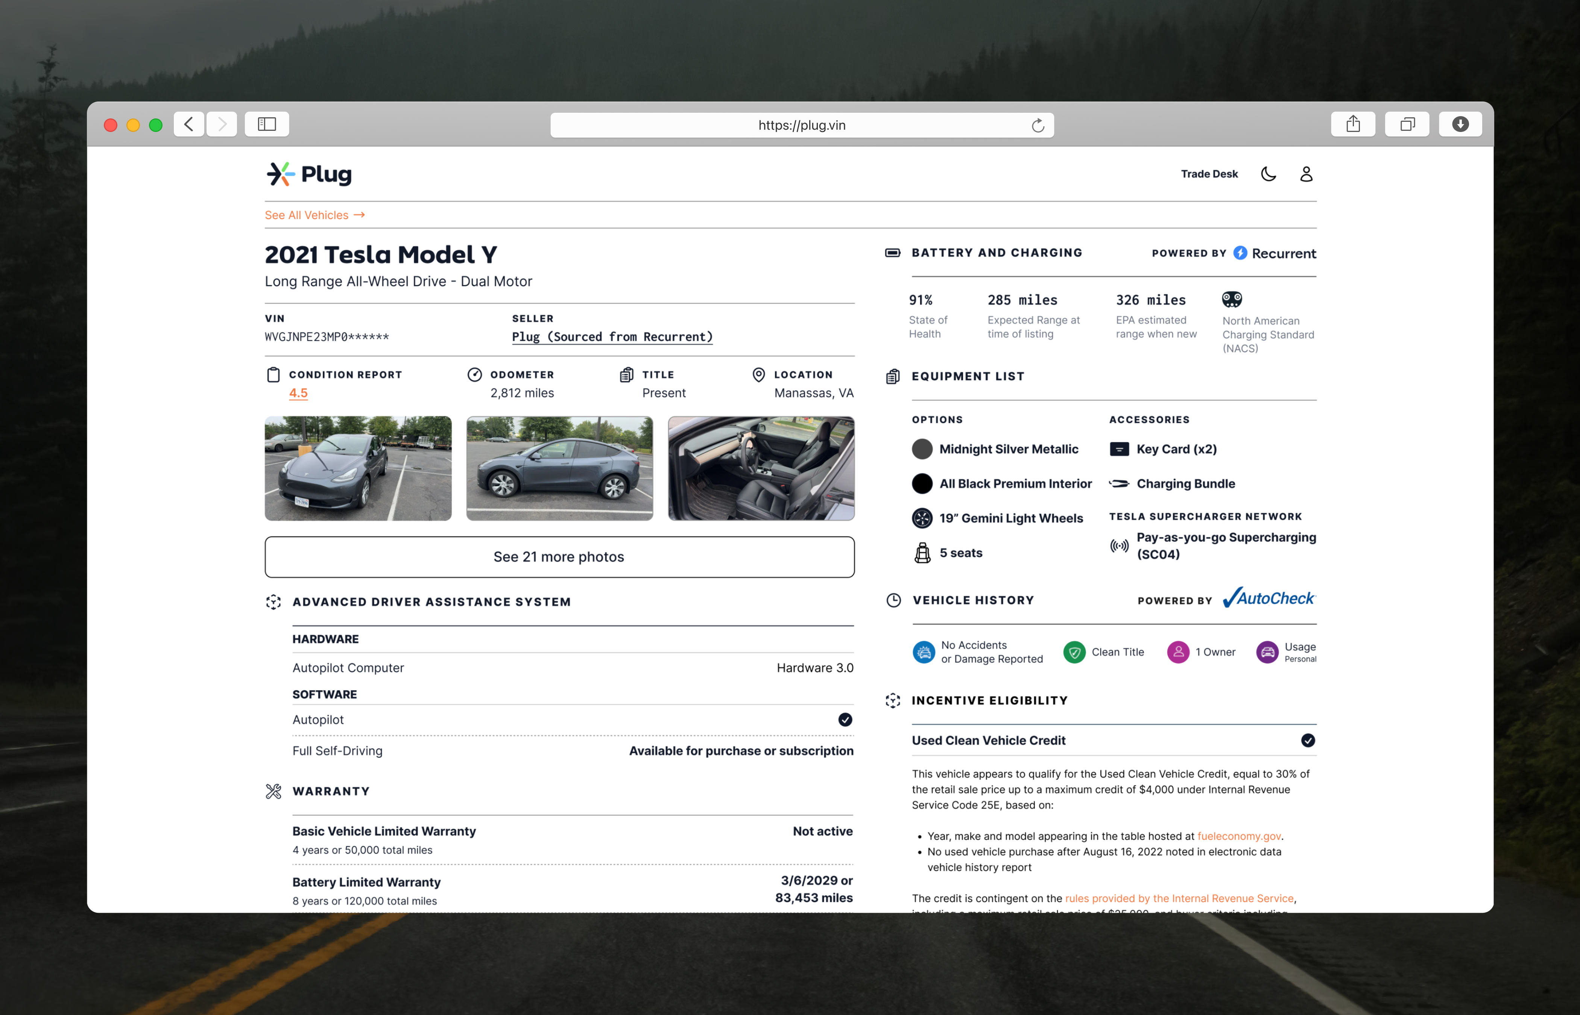Click the Battery and Charging battery icon
1580x1015 pixels.
click(892, 252)
